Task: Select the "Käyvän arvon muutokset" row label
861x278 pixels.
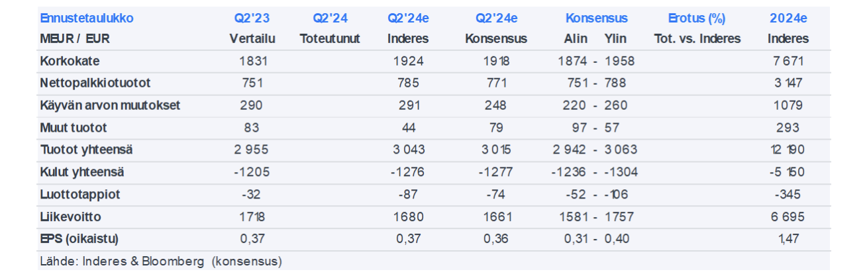Action: [110, 105]
